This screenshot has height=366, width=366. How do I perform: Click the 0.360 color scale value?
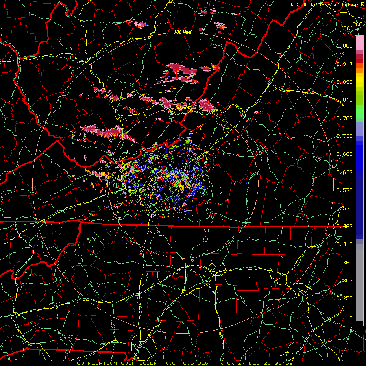[x=344, y=263]
